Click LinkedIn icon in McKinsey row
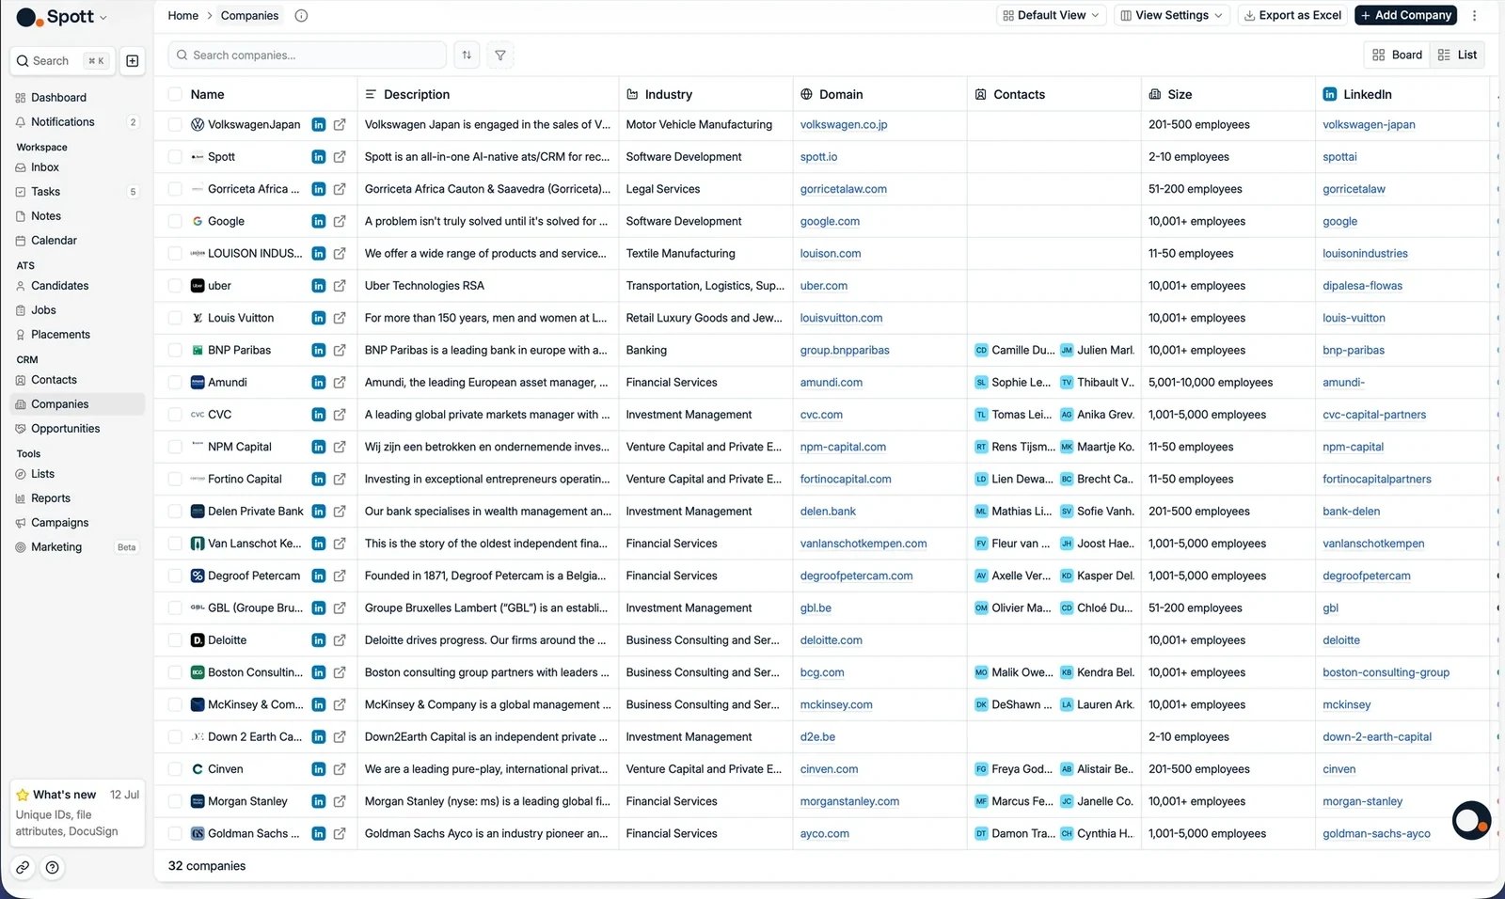Screen dimensions: 1505x899 coord(319,705)
